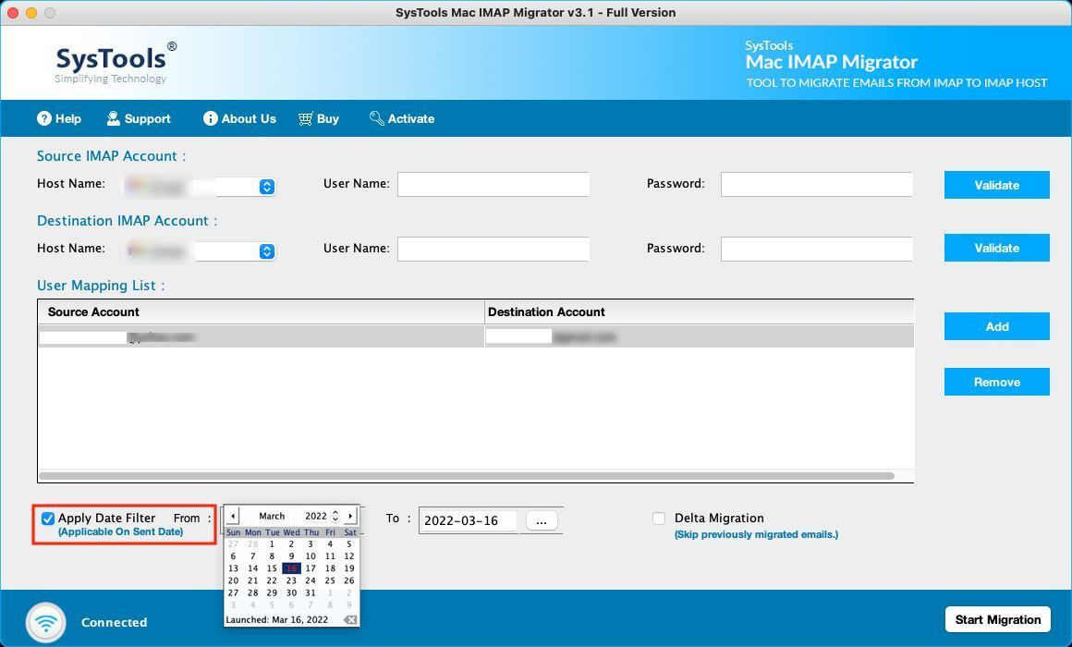This screenshot has width=1072, height=647.
Task: Open the Help toolbar item
Action: click(x=59, y=118)
